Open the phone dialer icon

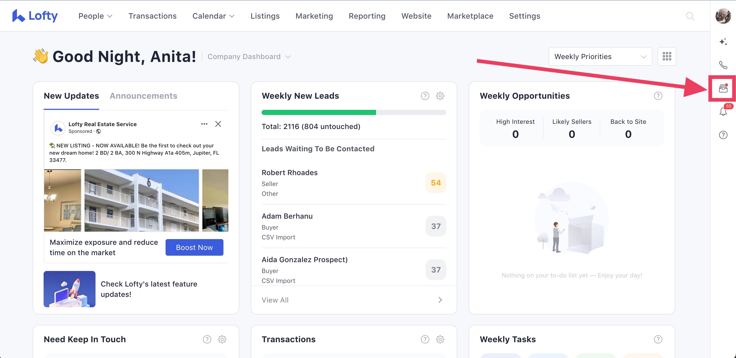click(723, 65)
